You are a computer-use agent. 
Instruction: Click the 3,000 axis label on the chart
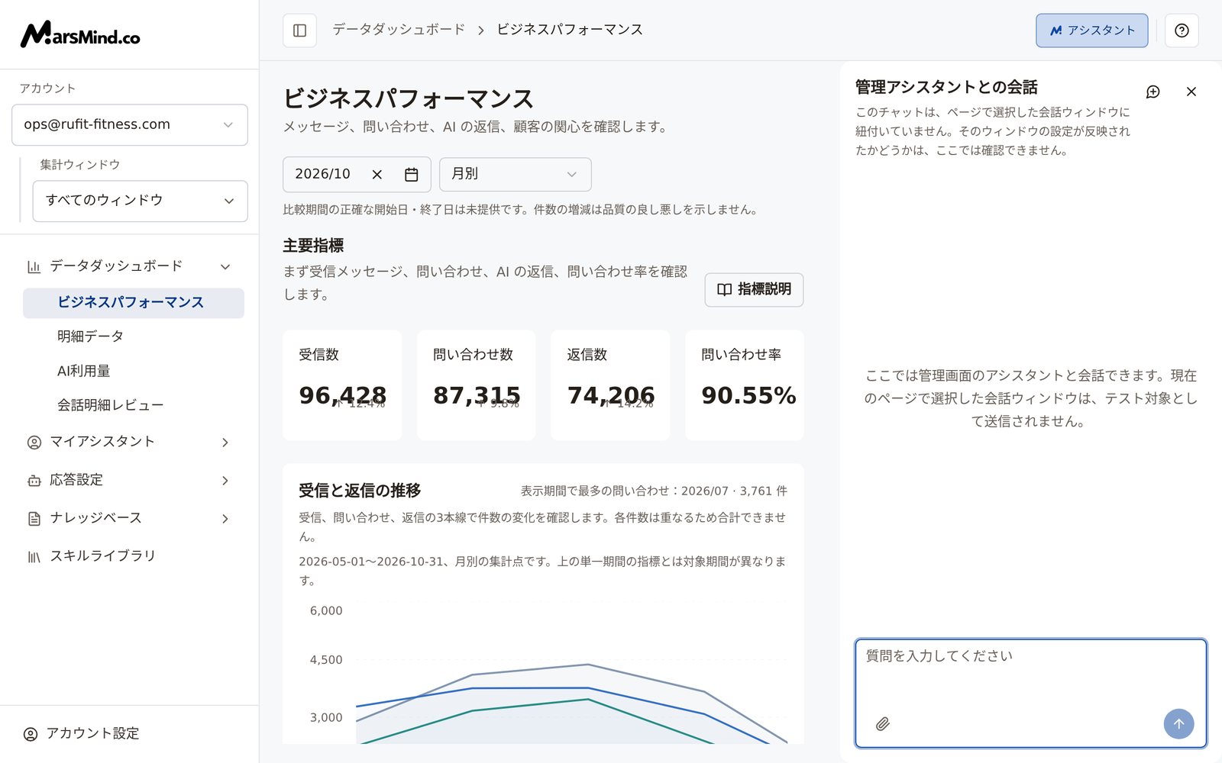click(326, 718)
